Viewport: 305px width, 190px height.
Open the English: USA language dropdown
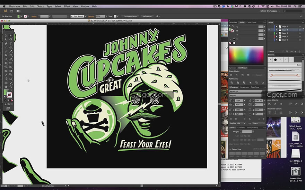coord(237,123)
